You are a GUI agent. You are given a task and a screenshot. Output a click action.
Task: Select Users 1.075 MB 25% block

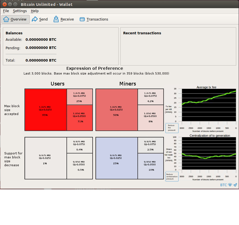pyautogui.click(x=80, y=97)
